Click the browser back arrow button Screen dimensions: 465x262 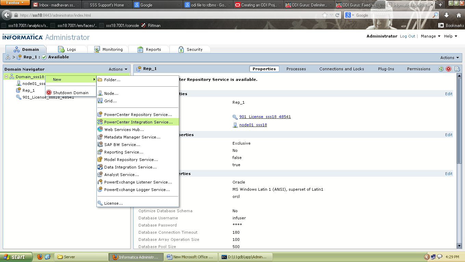tap(7, 15)
